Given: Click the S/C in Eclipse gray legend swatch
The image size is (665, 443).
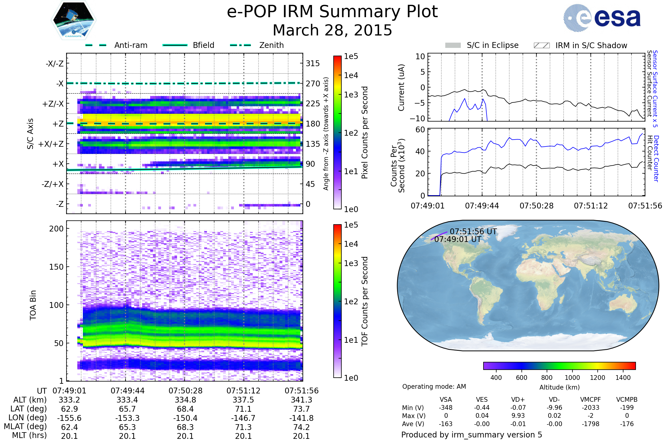Looking at the screenshot, I should click(x=453, y=45).
